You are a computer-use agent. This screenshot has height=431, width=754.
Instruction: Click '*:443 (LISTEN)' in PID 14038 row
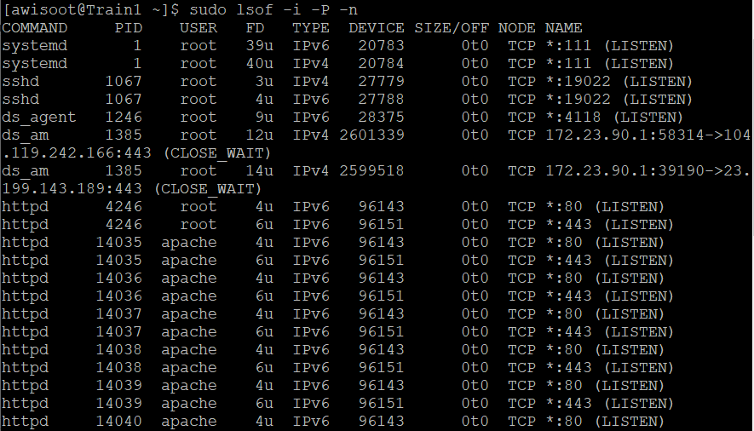[610, 368]
